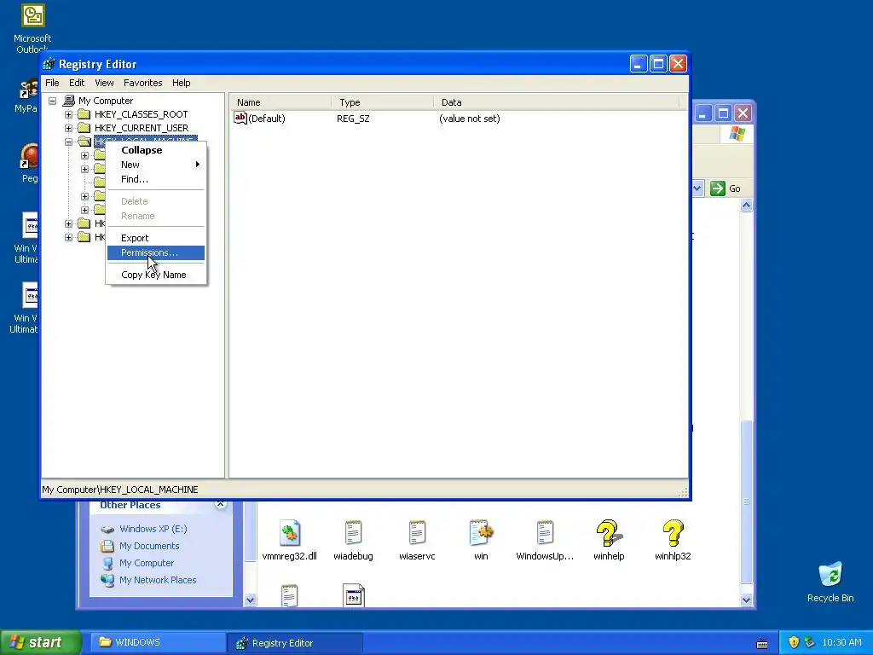Image resolution: width=873 pixels, height=655 pixels.
Task: Click down arrow of WINDOWS window scrollbar
Action: [747, 600]
